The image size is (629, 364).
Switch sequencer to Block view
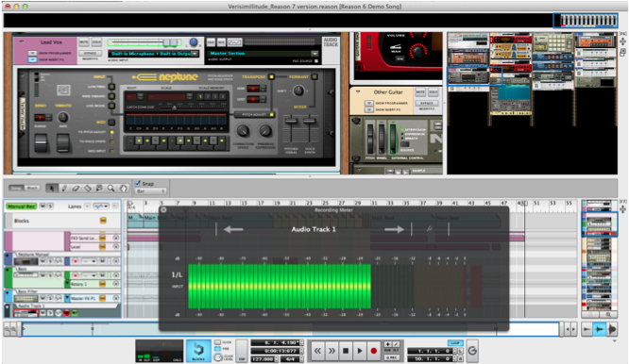(x=32, y=188)
